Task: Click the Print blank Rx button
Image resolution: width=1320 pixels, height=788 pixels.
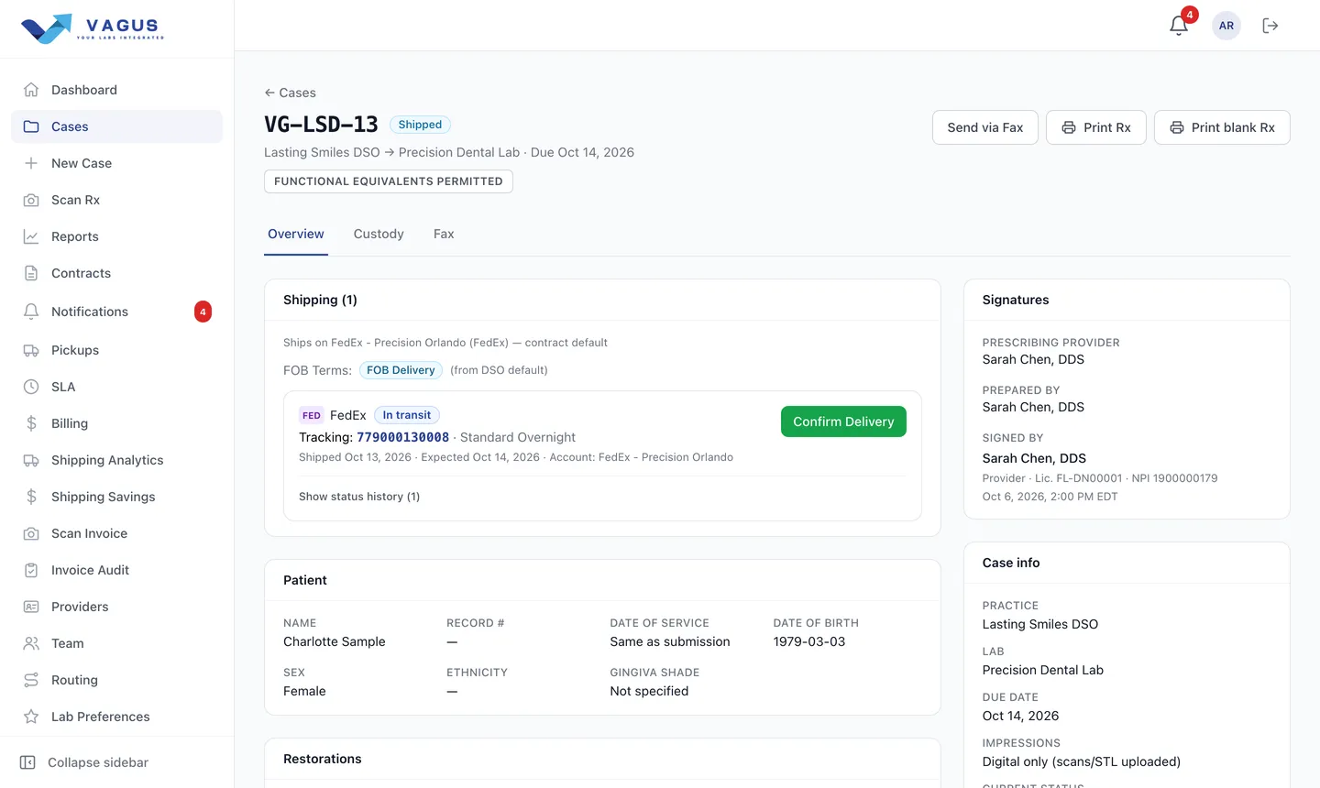Action: coord(1222,127)
